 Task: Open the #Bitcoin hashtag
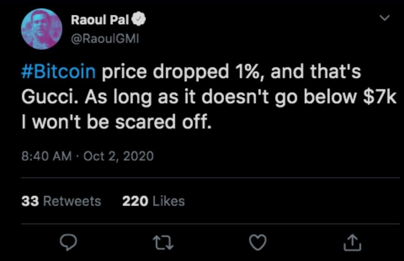click(58, 71)
